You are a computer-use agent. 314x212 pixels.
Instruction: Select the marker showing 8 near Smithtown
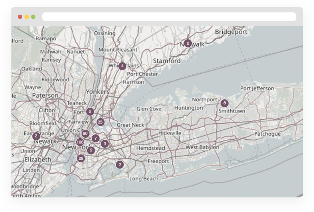224,103
